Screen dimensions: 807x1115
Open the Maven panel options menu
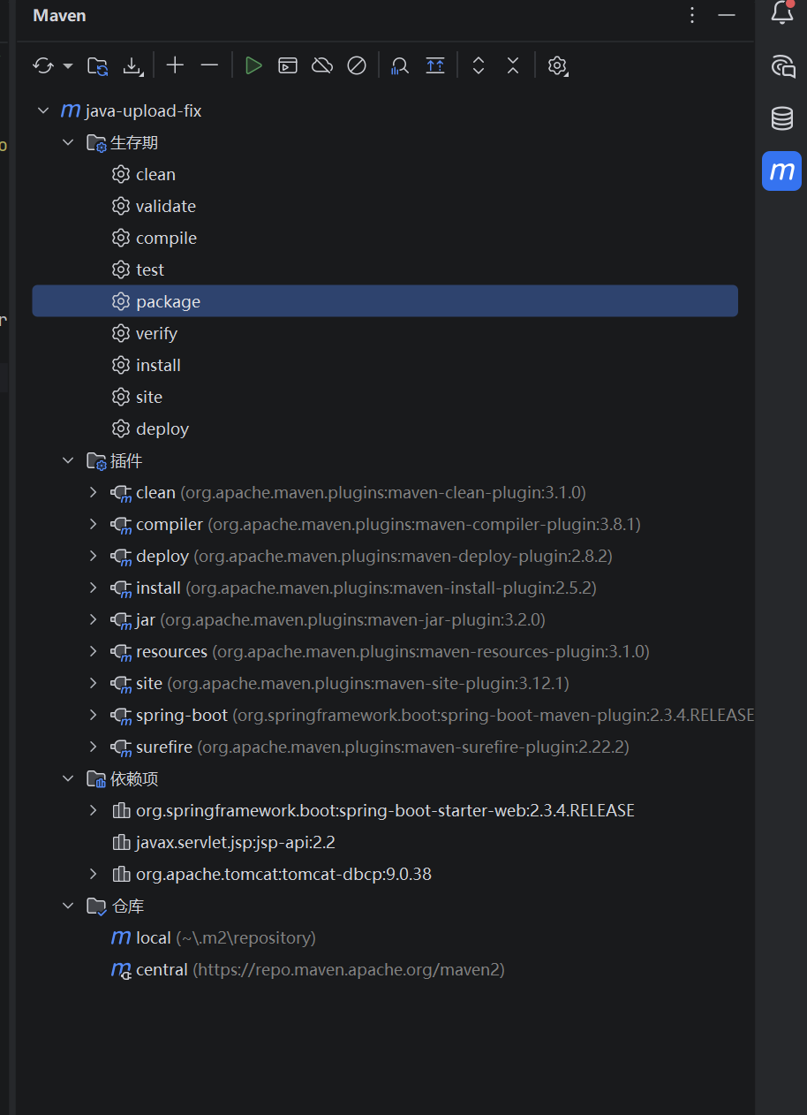point(692,15)
